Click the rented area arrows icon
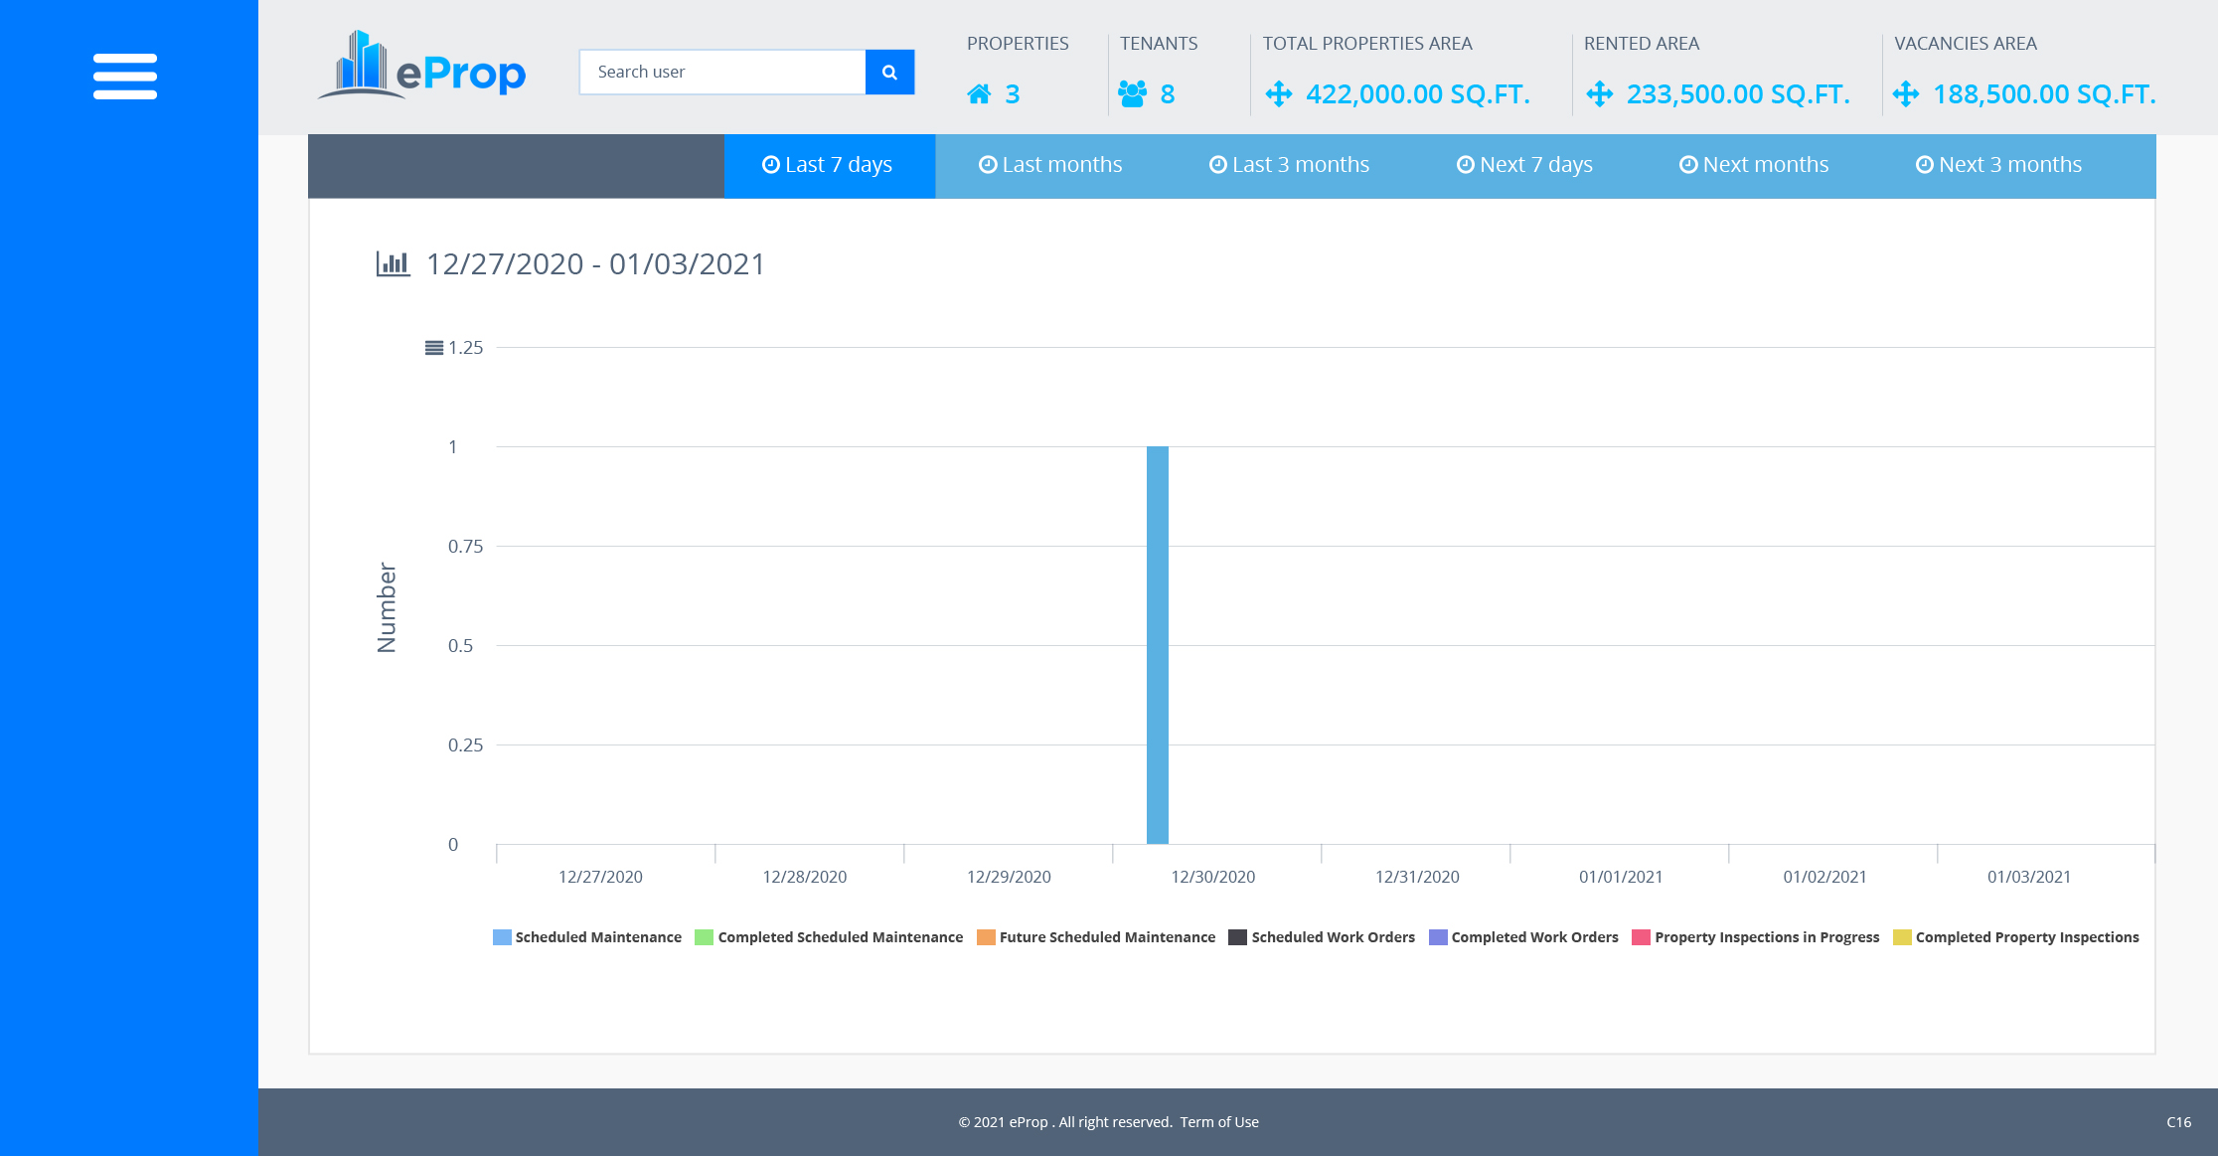 click(x=1600, y=94)
